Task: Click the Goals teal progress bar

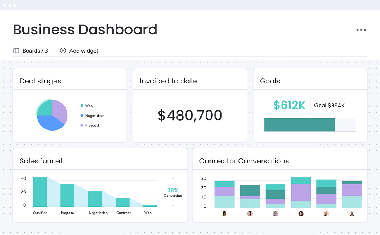Action: [x=299, y=124]
